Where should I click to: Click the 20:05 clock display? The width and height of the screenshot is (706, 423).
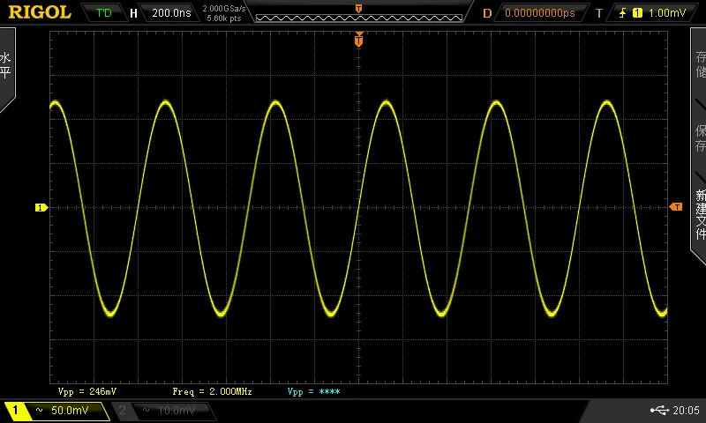(x=687, y=410)
